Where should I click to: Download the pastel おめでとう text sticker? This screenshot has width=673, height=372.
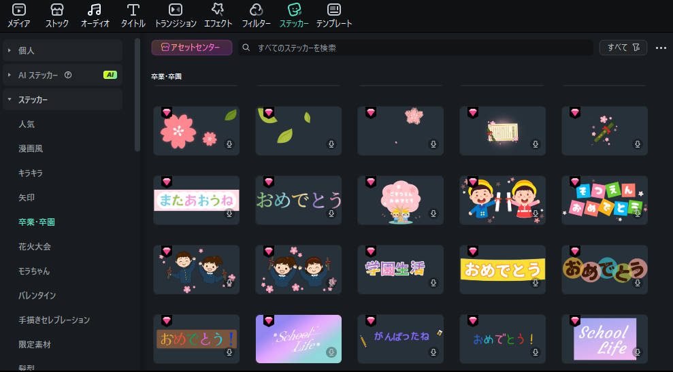pos(331,214)
